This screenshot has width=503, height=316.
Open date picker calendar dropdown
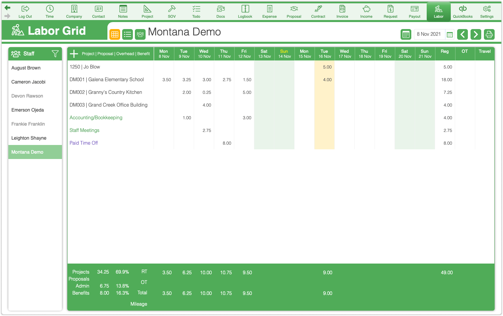pyautogui.click(x=450, y=34)
